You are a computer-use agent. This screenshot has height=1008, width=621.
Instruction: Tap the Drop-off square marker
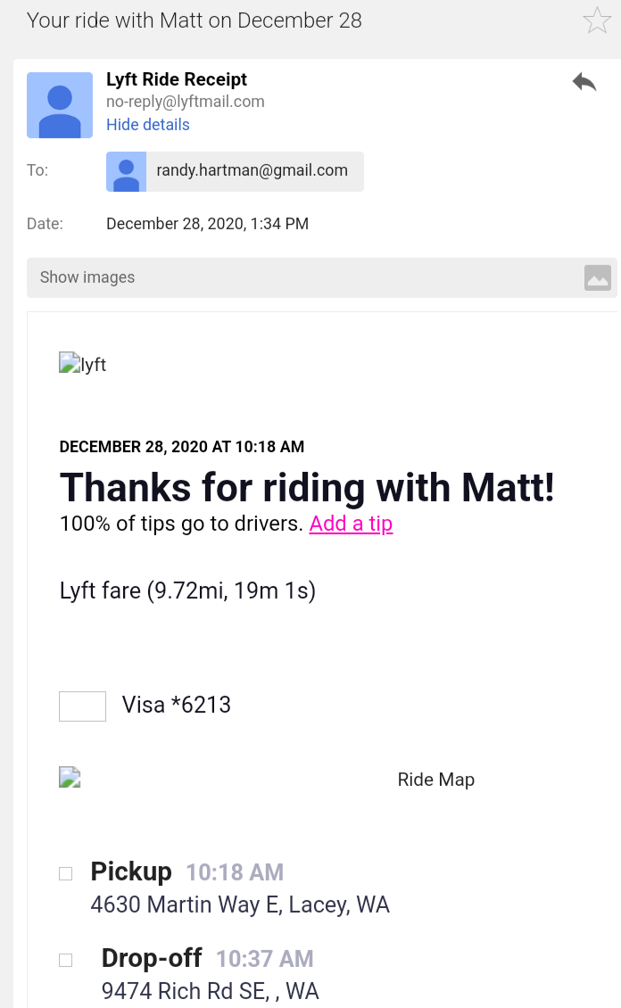coord(65,960)
